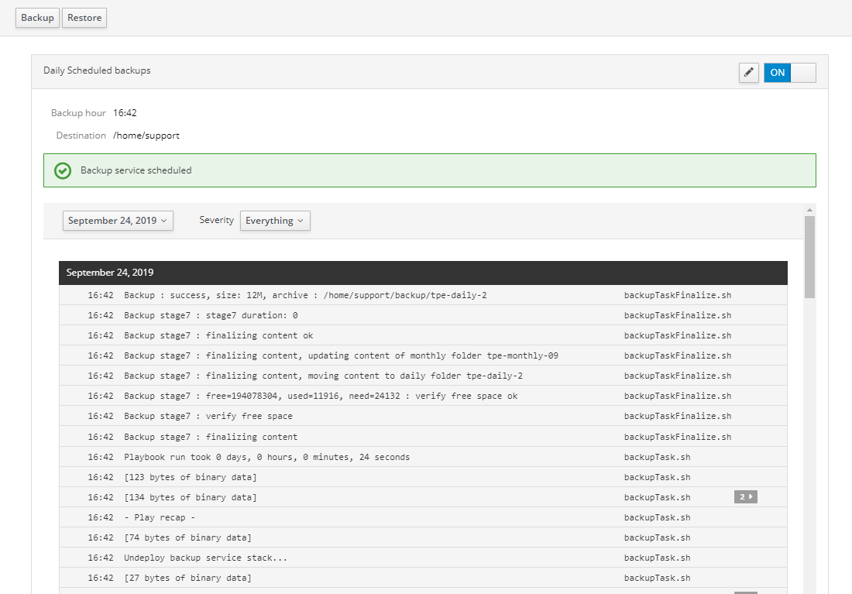Click the log panel scrollbar thumb
852x594 pixels.
tap(809, 257)
